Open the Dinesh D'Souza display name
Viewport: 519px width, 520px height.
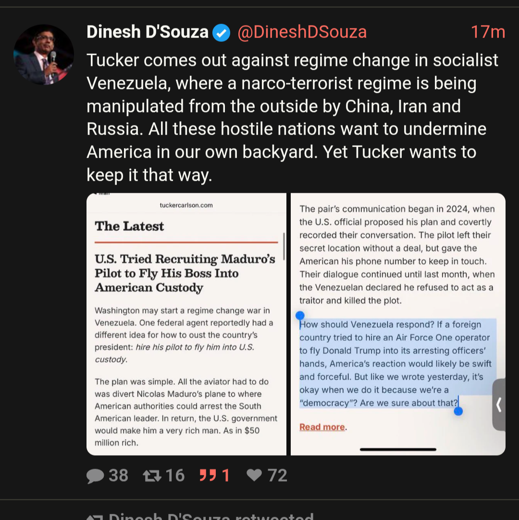tap(148, 33)
